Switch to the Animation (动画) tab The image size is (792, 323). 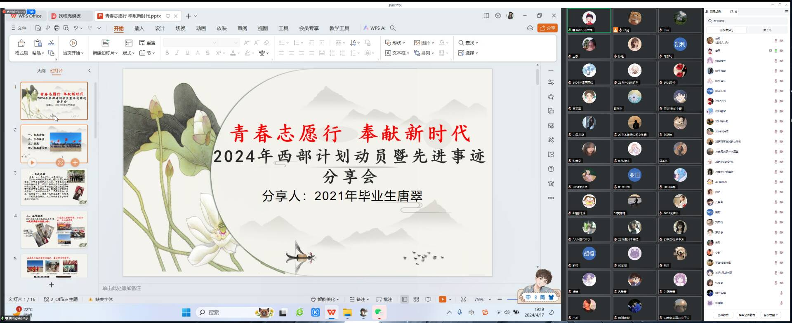pyautogui.click(x=201, y=28)
